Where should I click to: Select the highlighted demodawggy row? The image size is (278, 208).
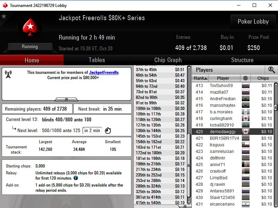point(232,132)
